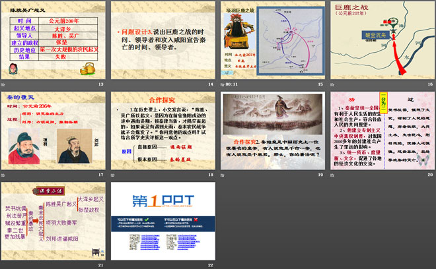Click slide number 21 label

pyautogui.click(x=100, y=266)
